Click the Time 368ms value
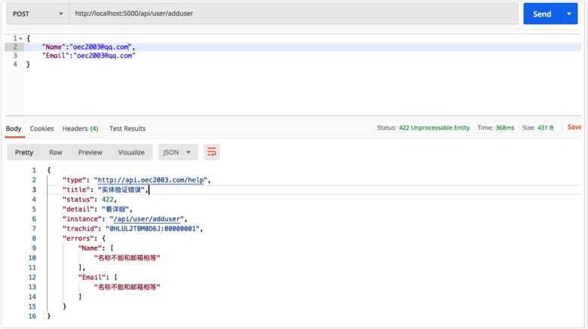The width and height of the screenshot is (588, 329). tap(505, 128)
